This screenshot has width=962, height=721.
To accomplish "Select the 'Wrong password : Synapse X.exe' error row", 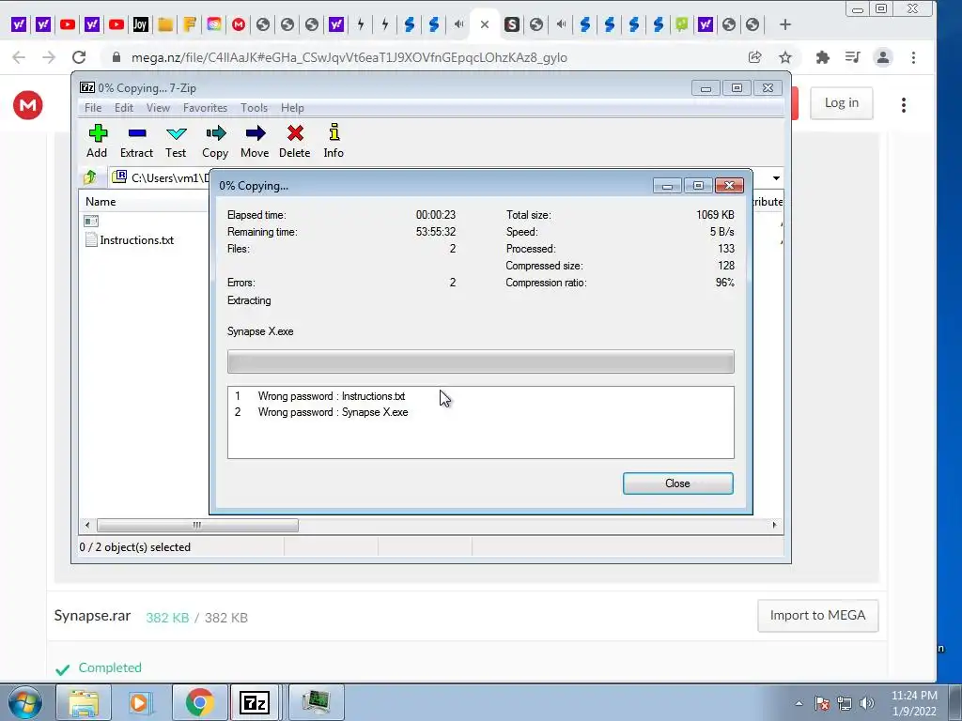I will tap(480, 412).
